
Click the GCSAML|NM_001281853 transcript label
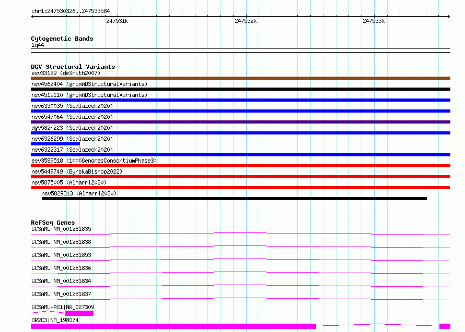click(x=61, y=255)
